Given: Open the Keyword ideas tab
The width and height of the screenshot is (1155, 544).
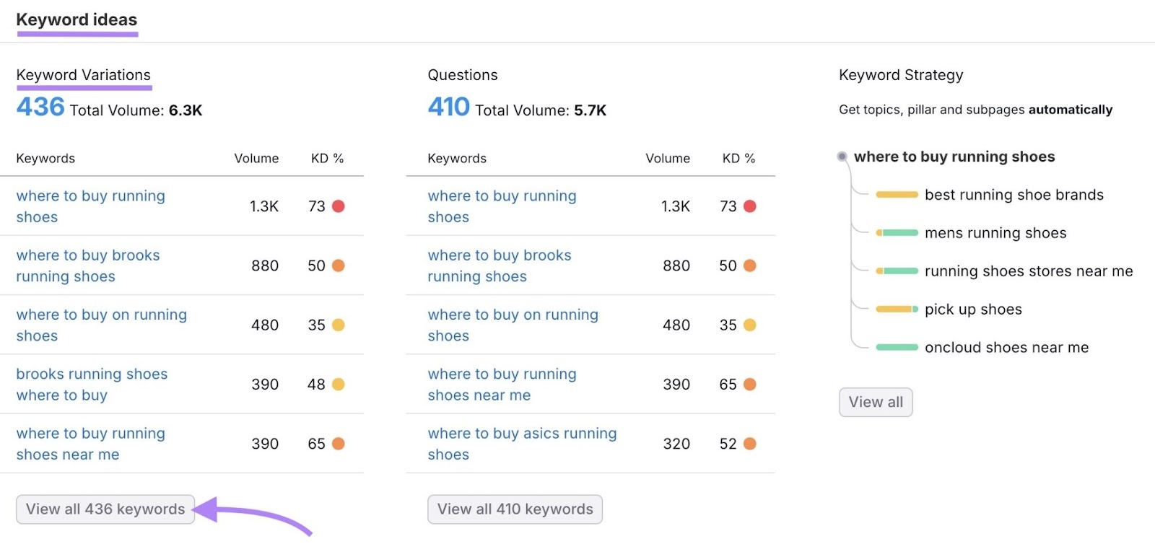Looking at the screenshot, I should pyautogui.click(x=77, y=20).
